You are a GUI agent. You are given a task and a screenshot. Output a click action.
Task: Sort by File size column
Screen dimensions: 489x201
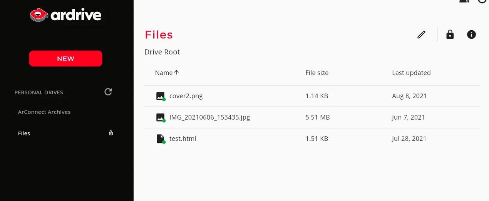(x=317, y=72)
